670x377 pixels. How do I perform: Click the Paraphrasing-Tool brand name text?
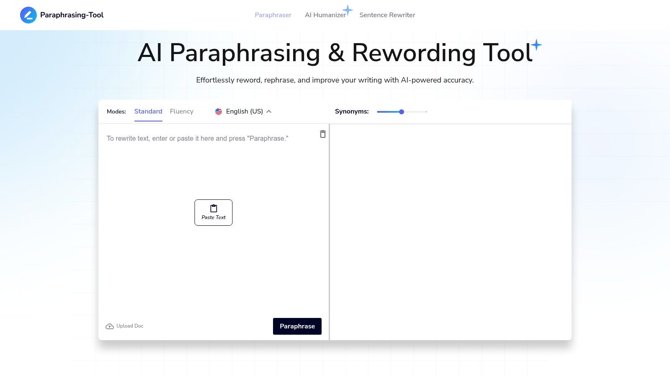click(72, 15)
